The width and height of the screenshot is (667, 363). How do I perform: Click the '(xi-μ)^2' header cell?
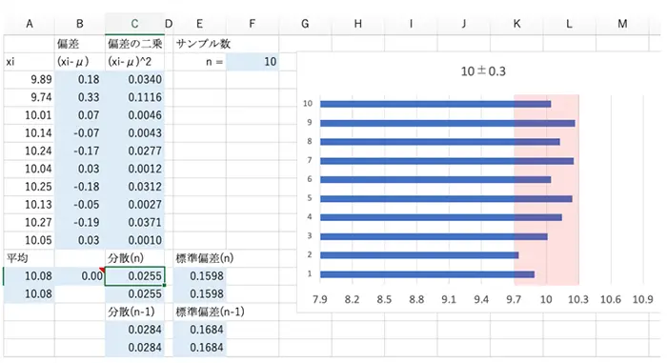pos(134,62)
